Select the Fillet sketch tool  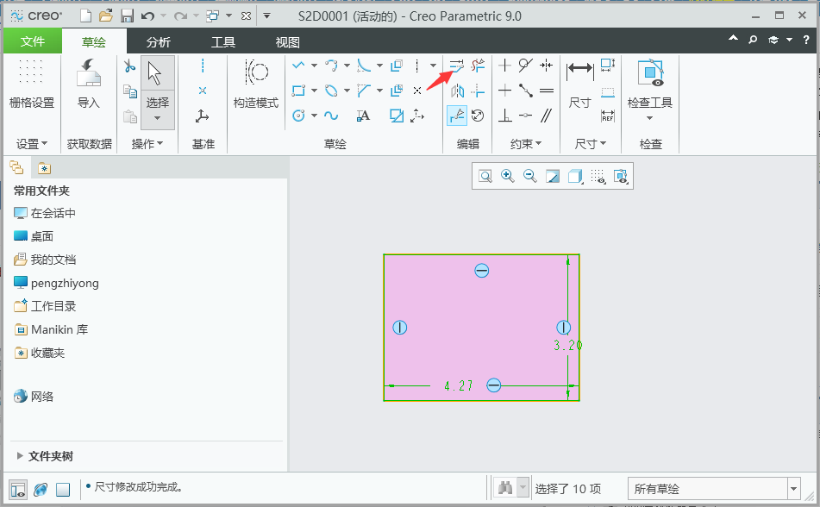(x=364, y=66)
